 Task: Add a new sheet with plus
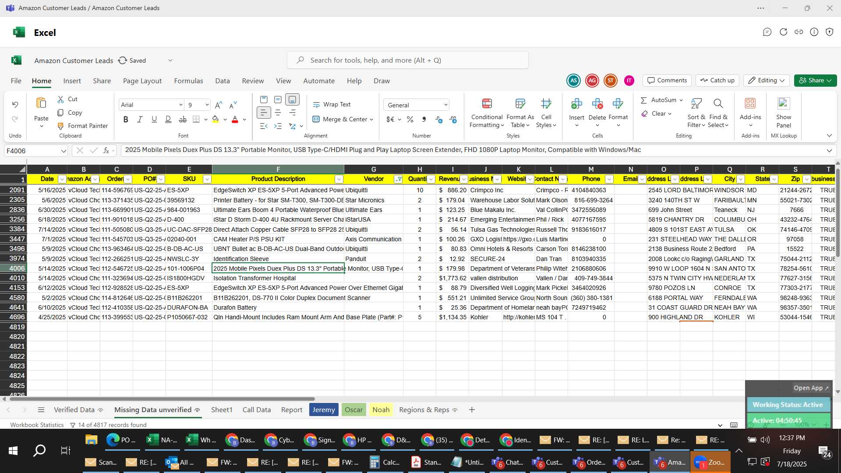[x=472, y=410]
